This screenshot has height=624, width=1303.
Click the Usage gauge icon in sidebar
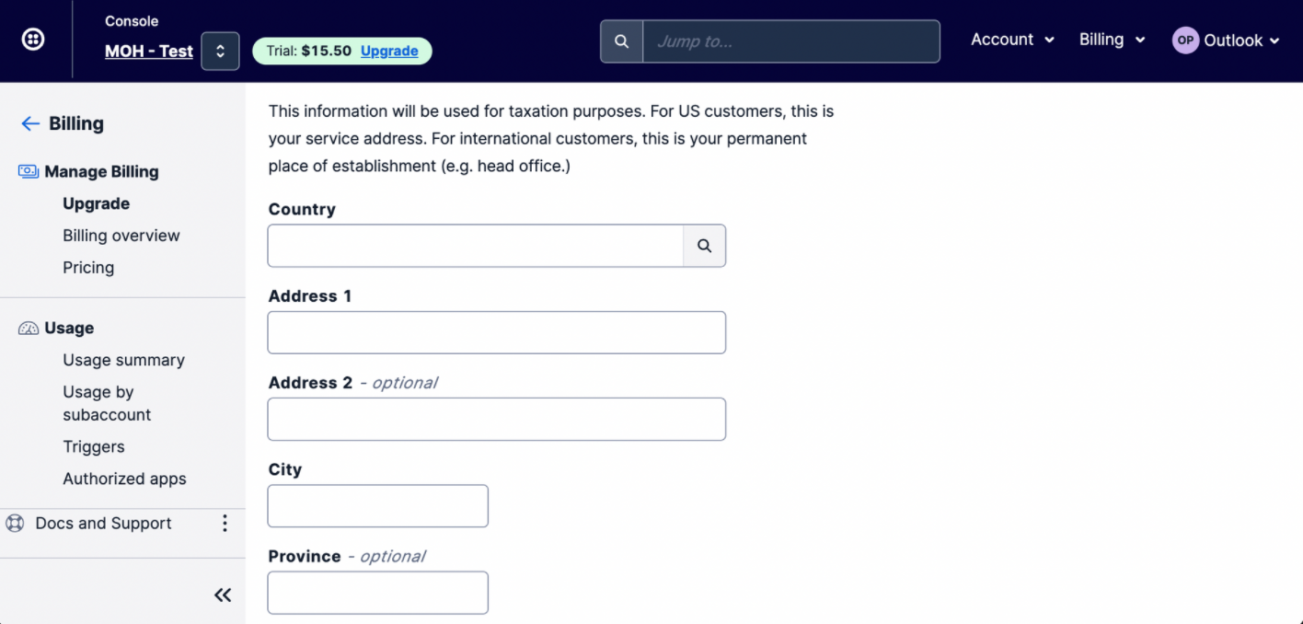pos(29,329)
